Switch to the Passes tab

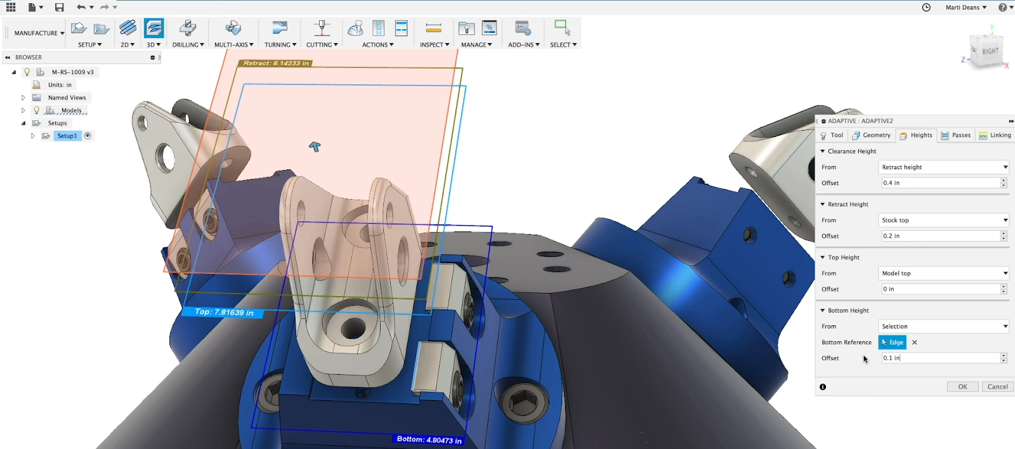pyautogui.click(x=956, y=135)
